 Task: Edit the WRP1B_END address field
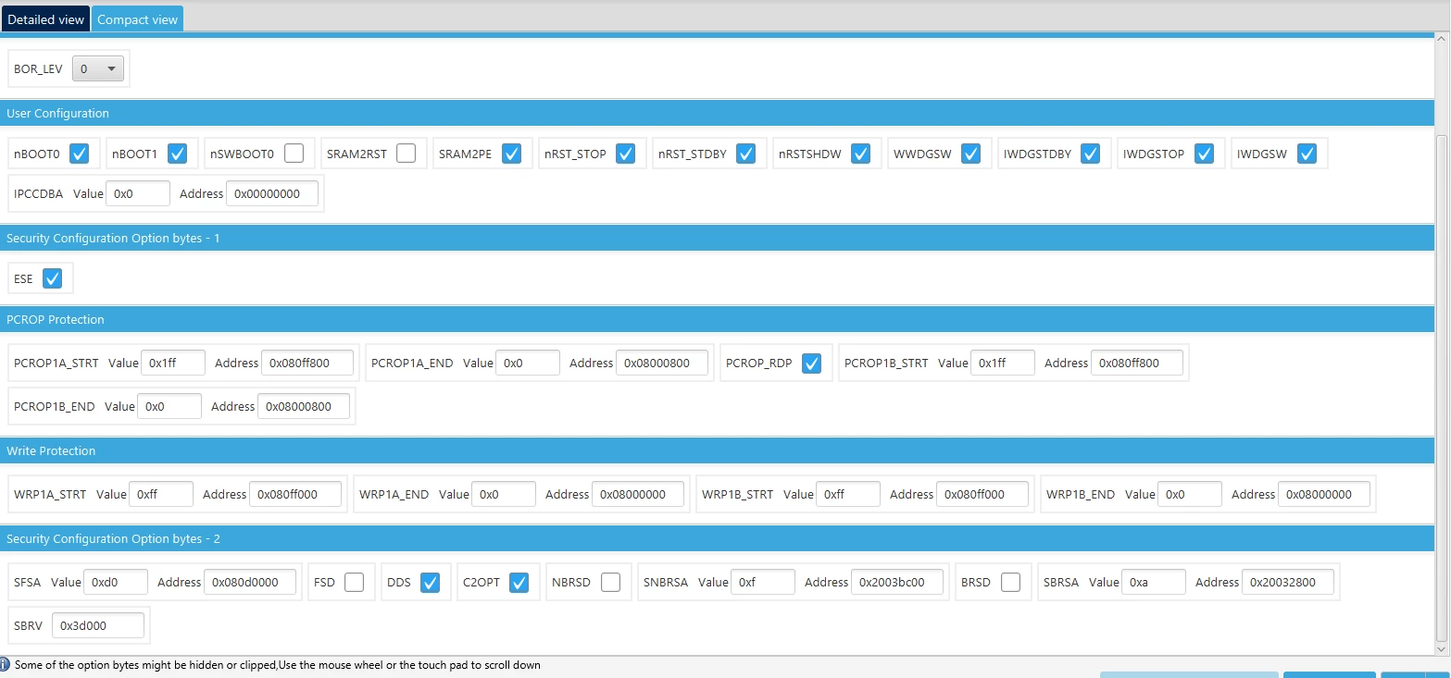(x=1324, y=494)
